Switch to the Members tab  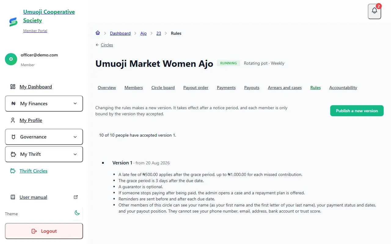pyautogui.click(x=134, y=88)
